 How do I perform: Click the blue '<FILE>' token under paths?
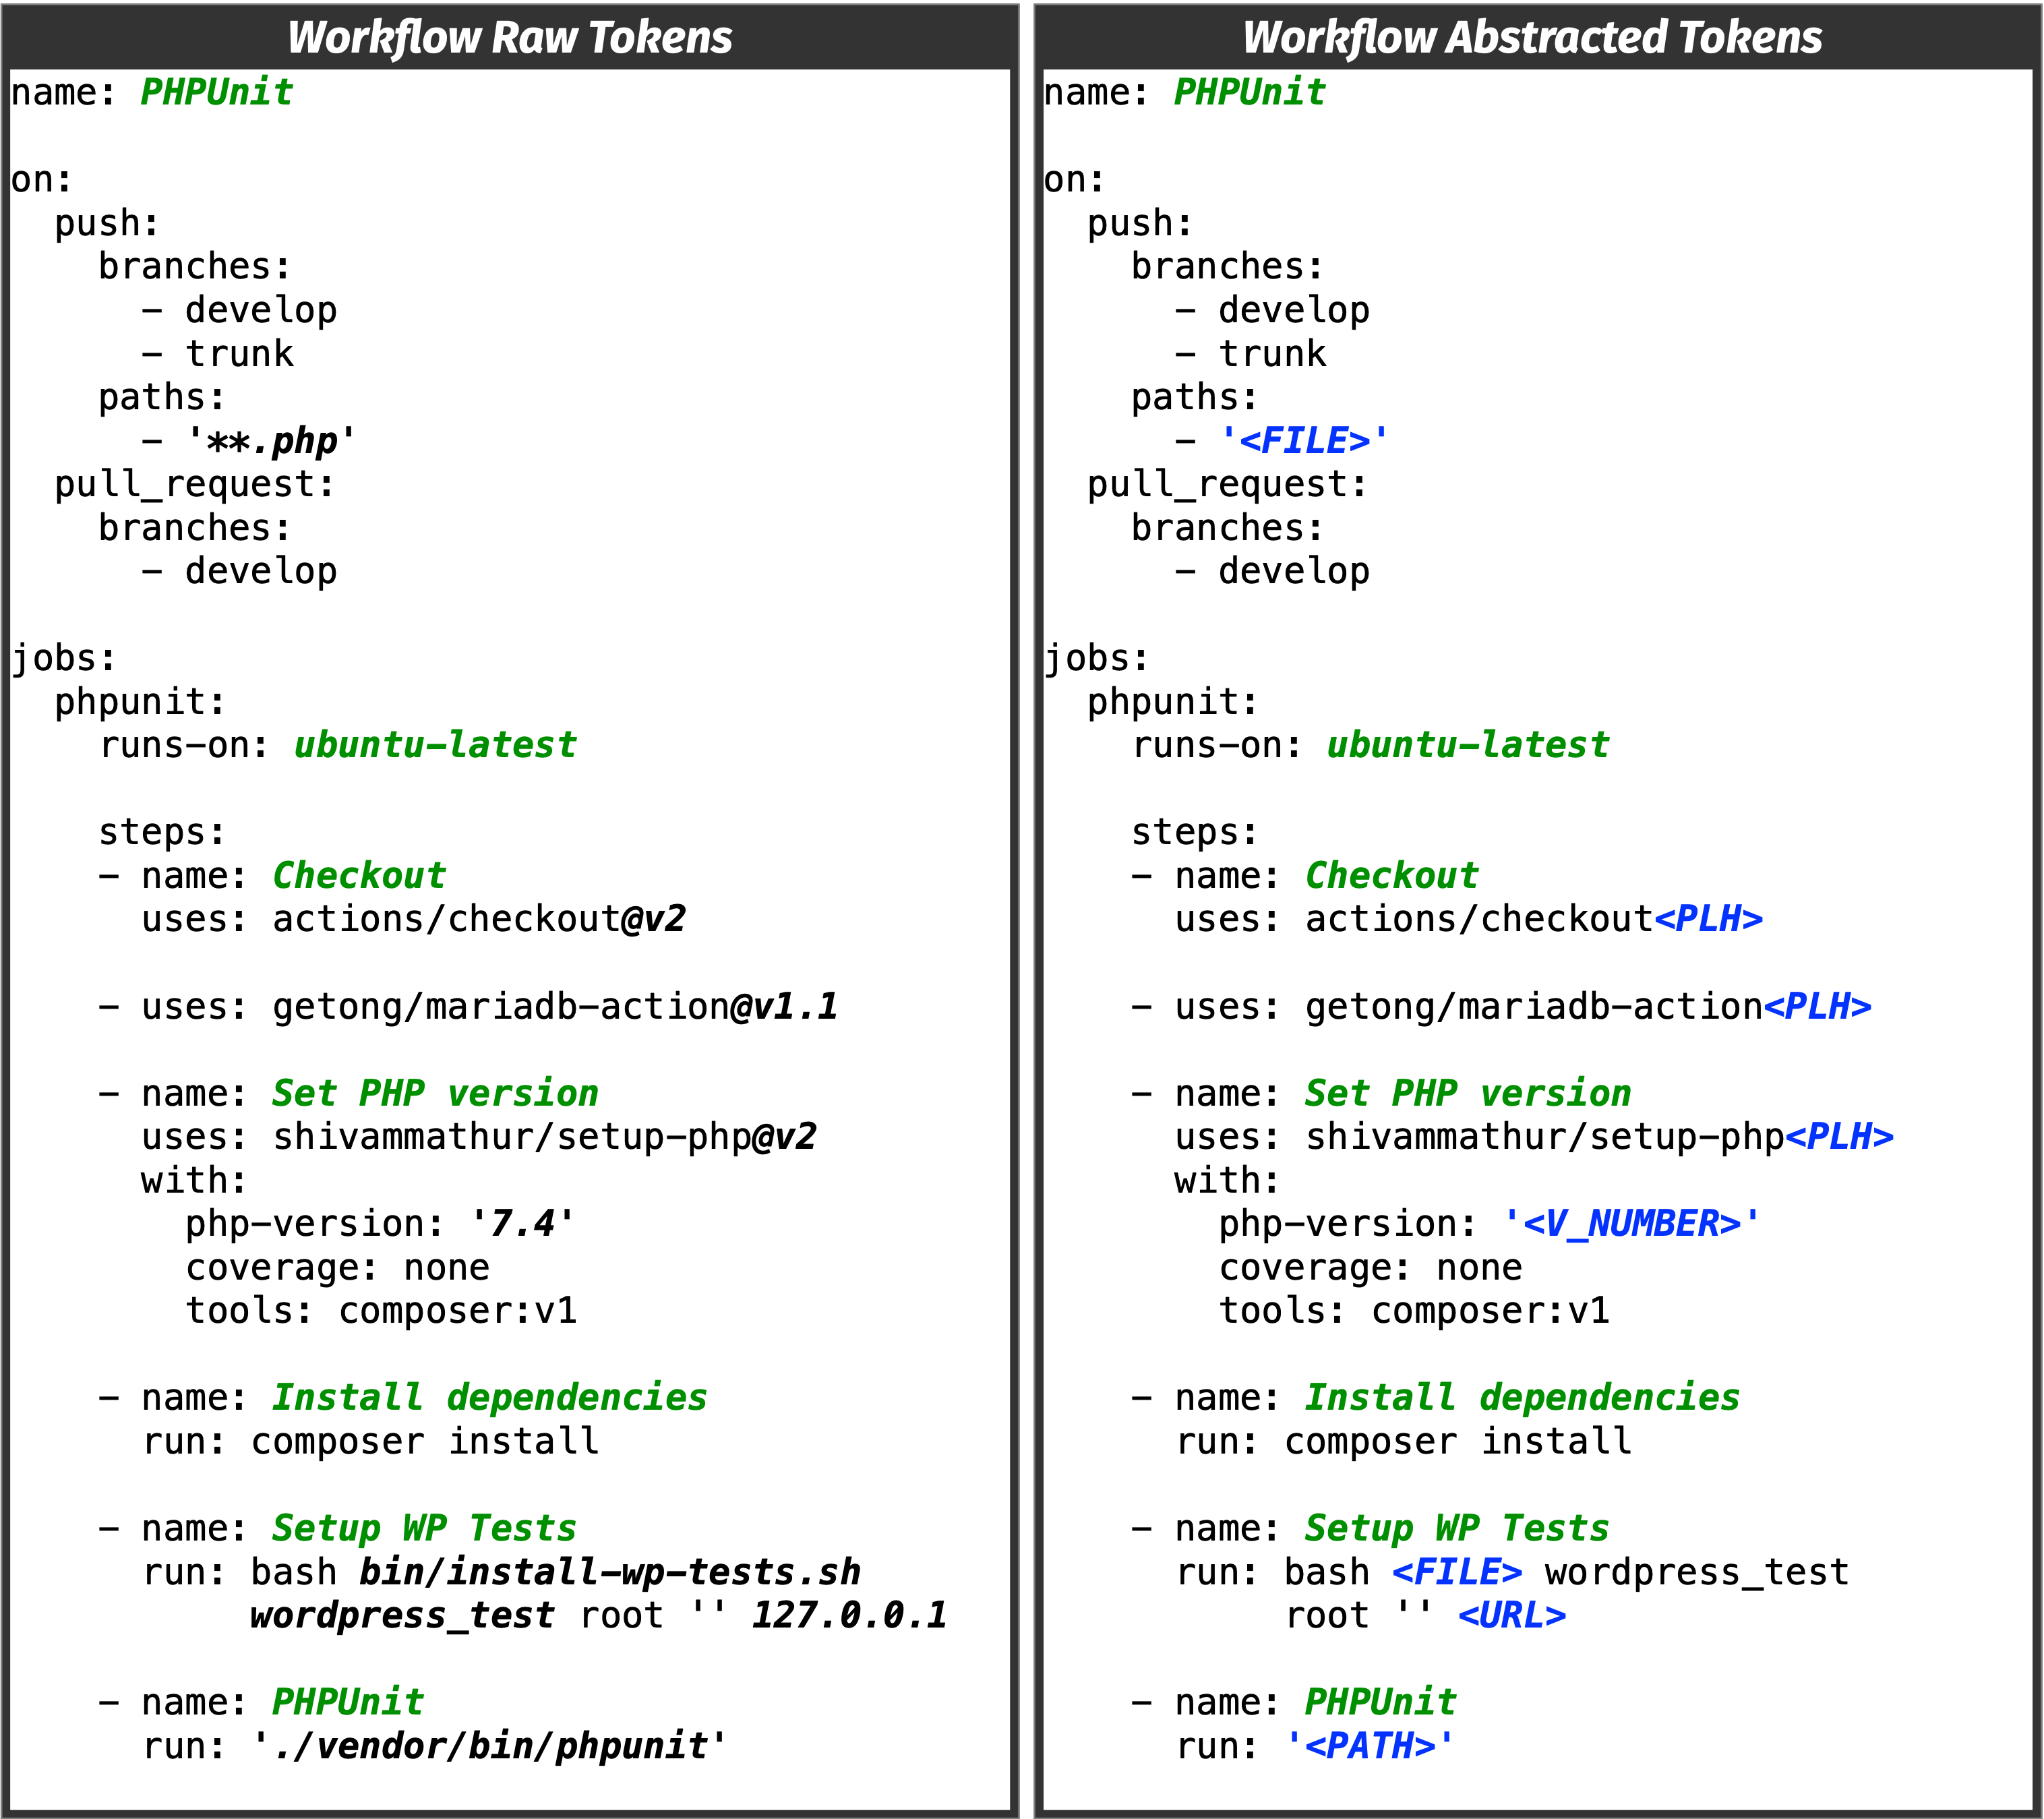coord(1304,441)
